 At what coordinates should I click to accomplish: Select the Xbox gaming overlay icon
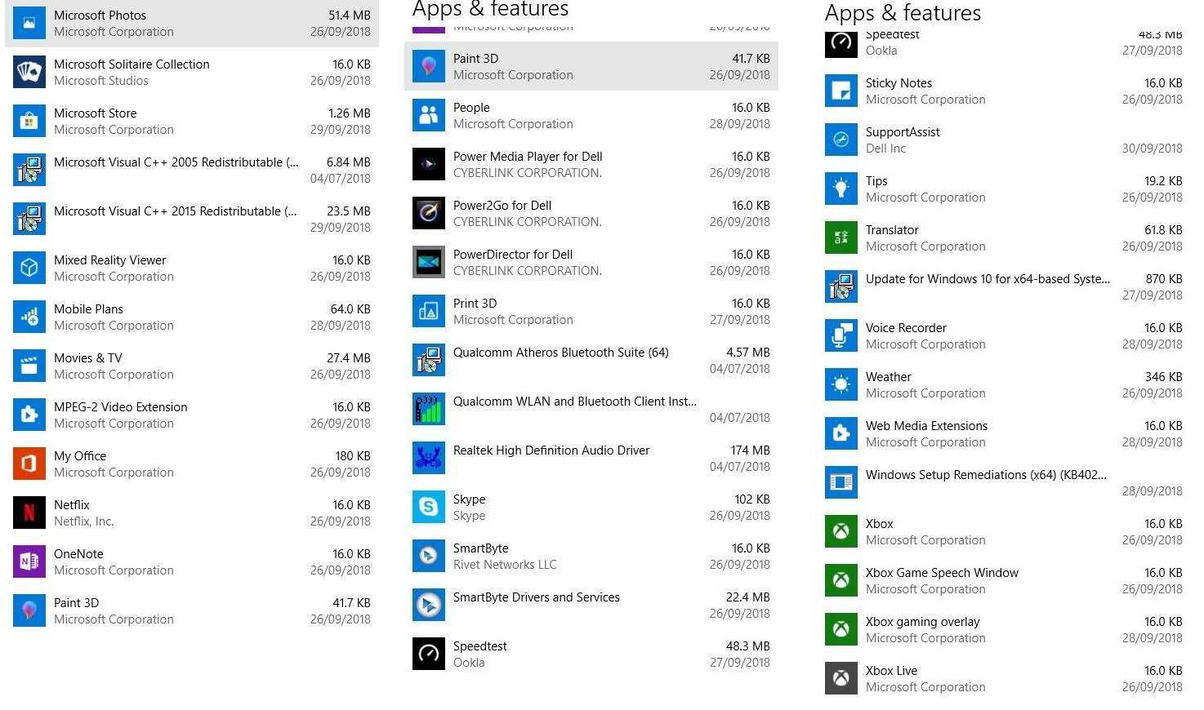tap(841, 629)
